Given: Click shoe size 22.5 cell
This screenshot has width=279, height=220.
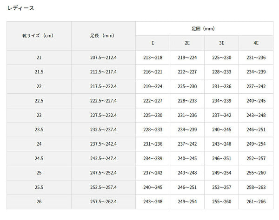Looking at the screenshot, I should point(39,101).
